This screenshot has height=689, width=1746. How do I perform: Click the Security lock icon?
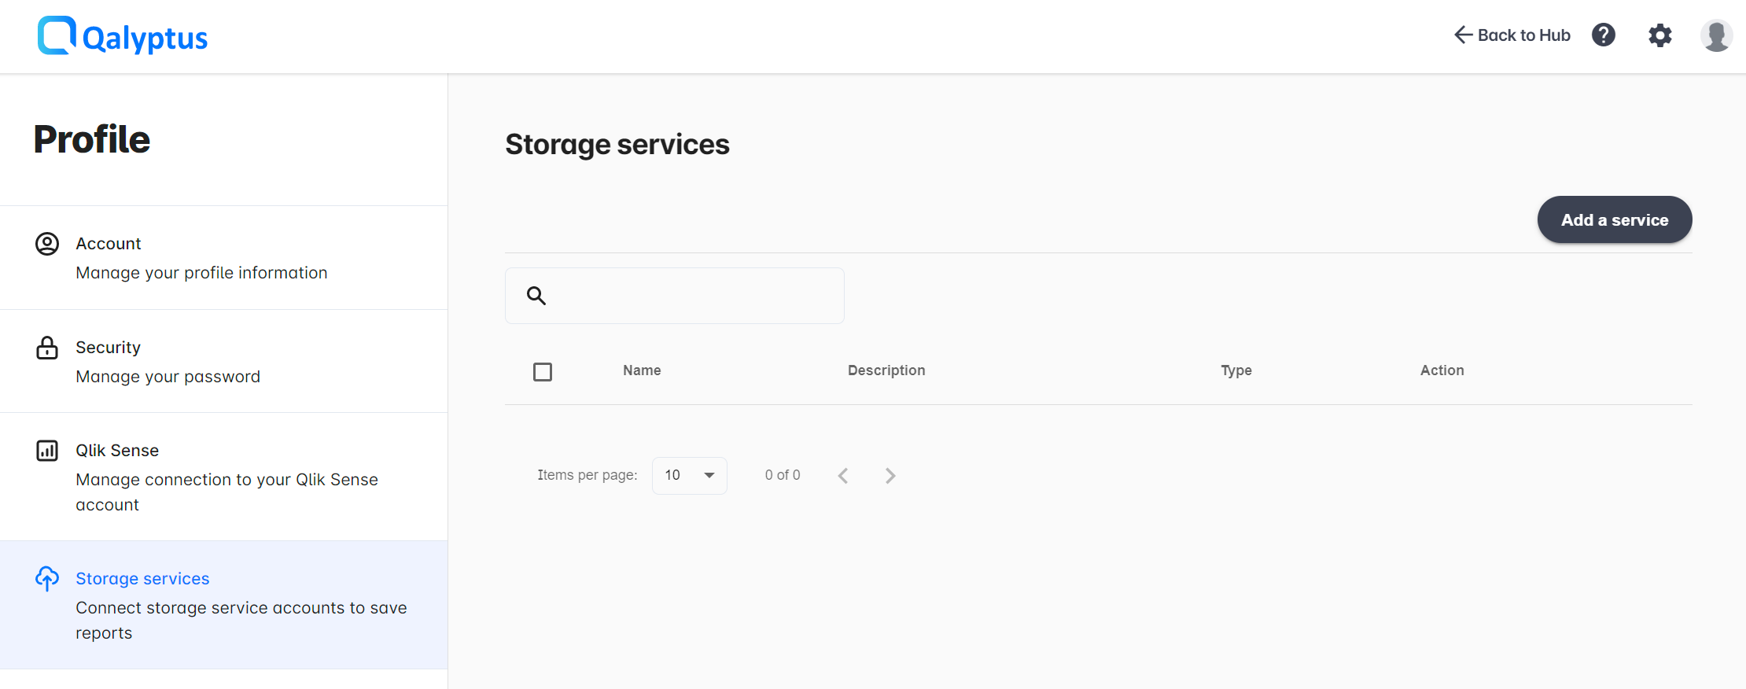coord(47,348)
